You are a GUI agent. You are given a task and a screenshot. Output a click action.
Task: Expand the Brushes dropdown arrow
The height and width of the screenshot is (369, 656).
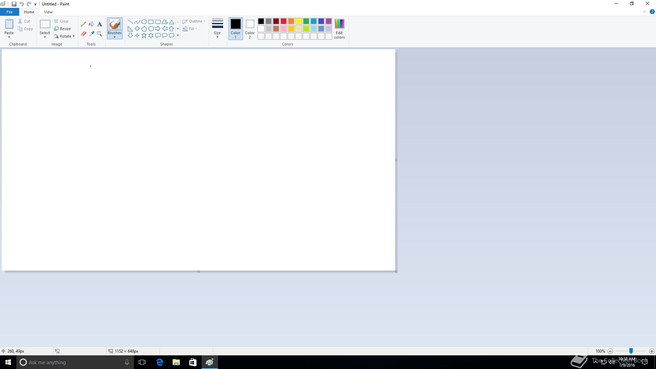click(x=114, y=37)
